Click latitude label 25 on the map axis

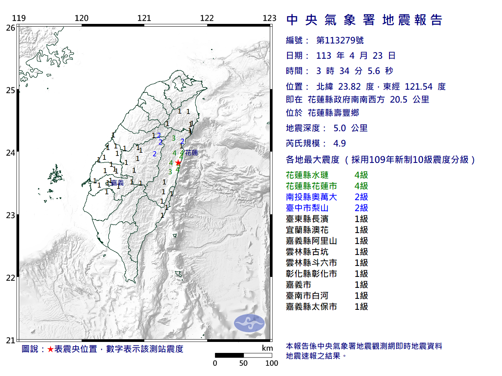(11, 90)
